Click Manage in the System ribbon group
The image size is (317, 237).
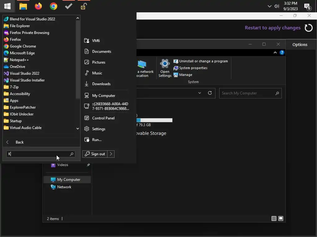(x=183, y=75)
